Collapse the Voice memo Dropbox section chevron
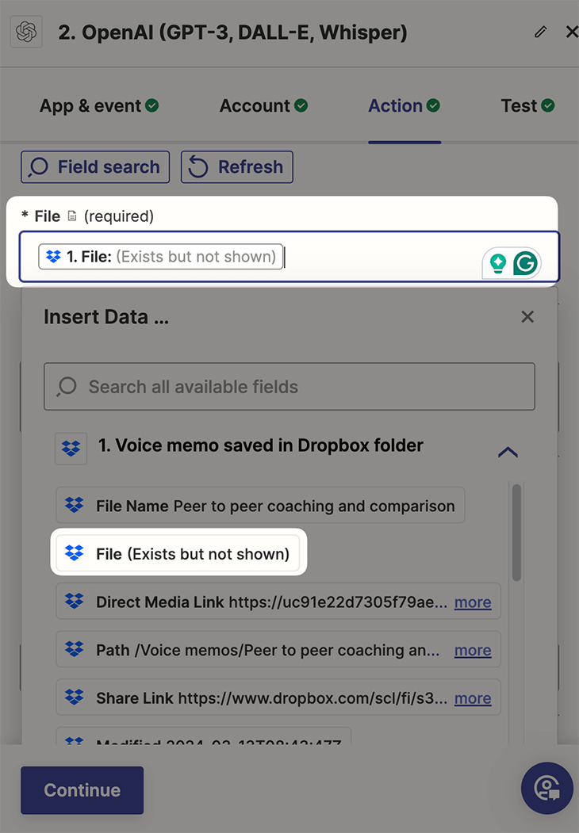Image resolution: width=579 pixels, height=833 pixels. [x=508, y=452]
